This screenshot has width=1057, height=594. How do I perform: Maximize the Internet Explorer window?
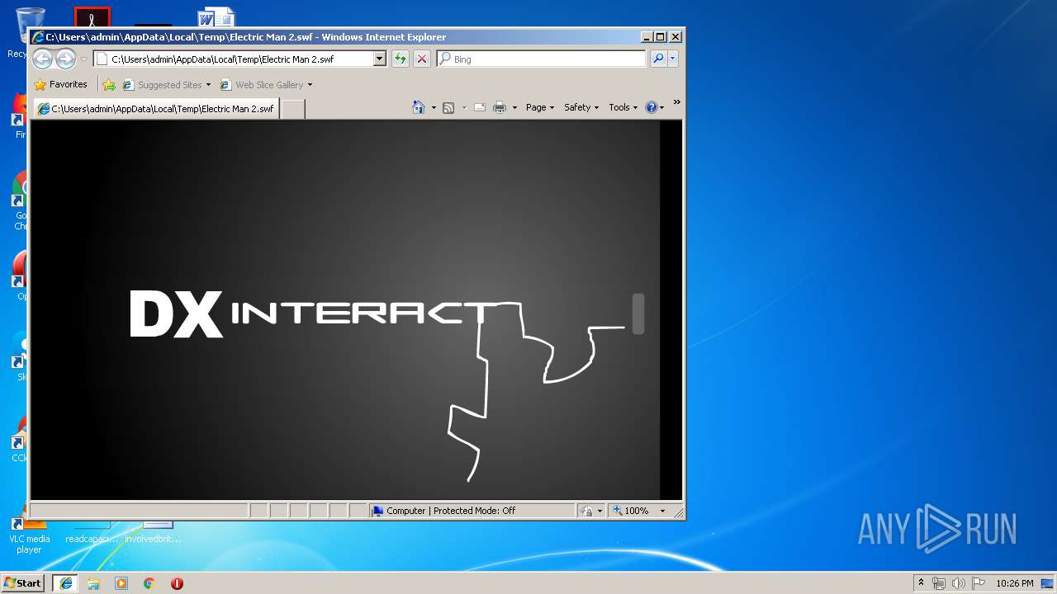pyautogui.click(x=660, y=36)
